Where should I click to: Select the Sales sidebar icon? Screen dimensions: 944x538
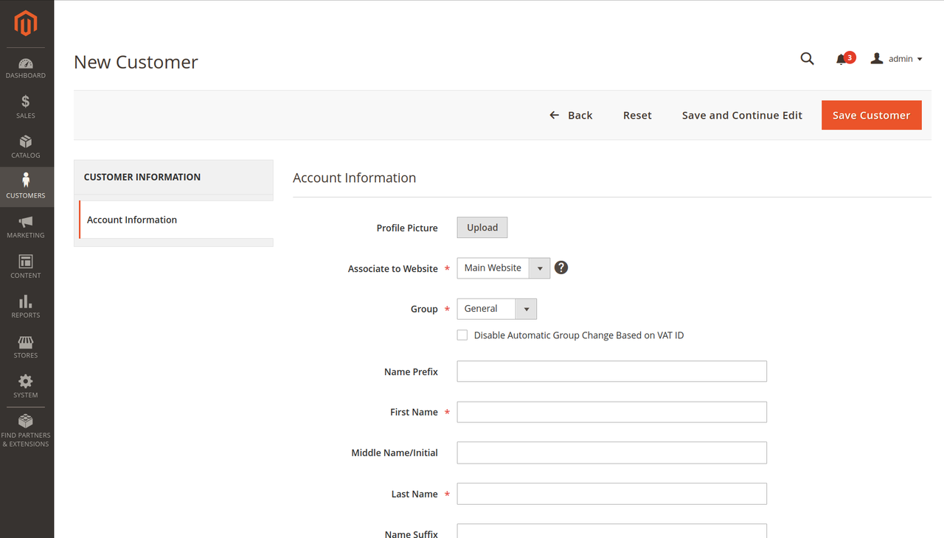point(26,107)
